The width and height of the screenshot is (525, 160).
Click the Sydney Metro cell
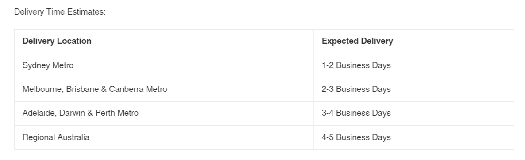pyautogui.click(x=164, y=65)
